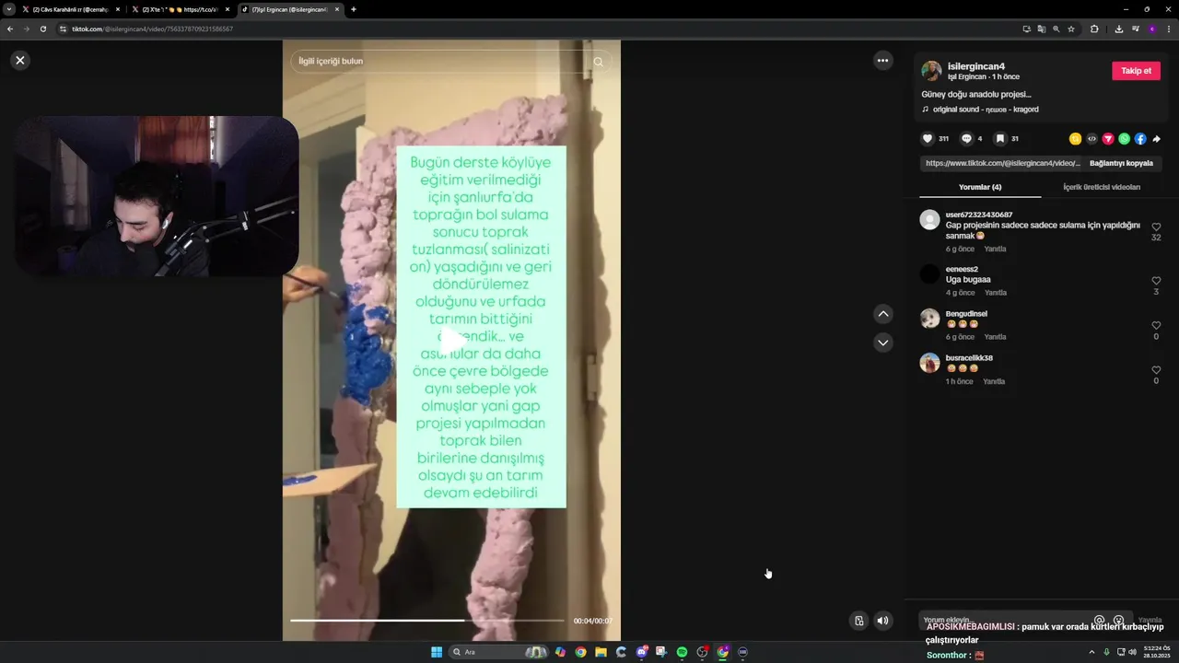Open emoji picker in comment box
The width and height of the screenshot is (1179, 663).
pyautogui.click(x=1118, y=621)
